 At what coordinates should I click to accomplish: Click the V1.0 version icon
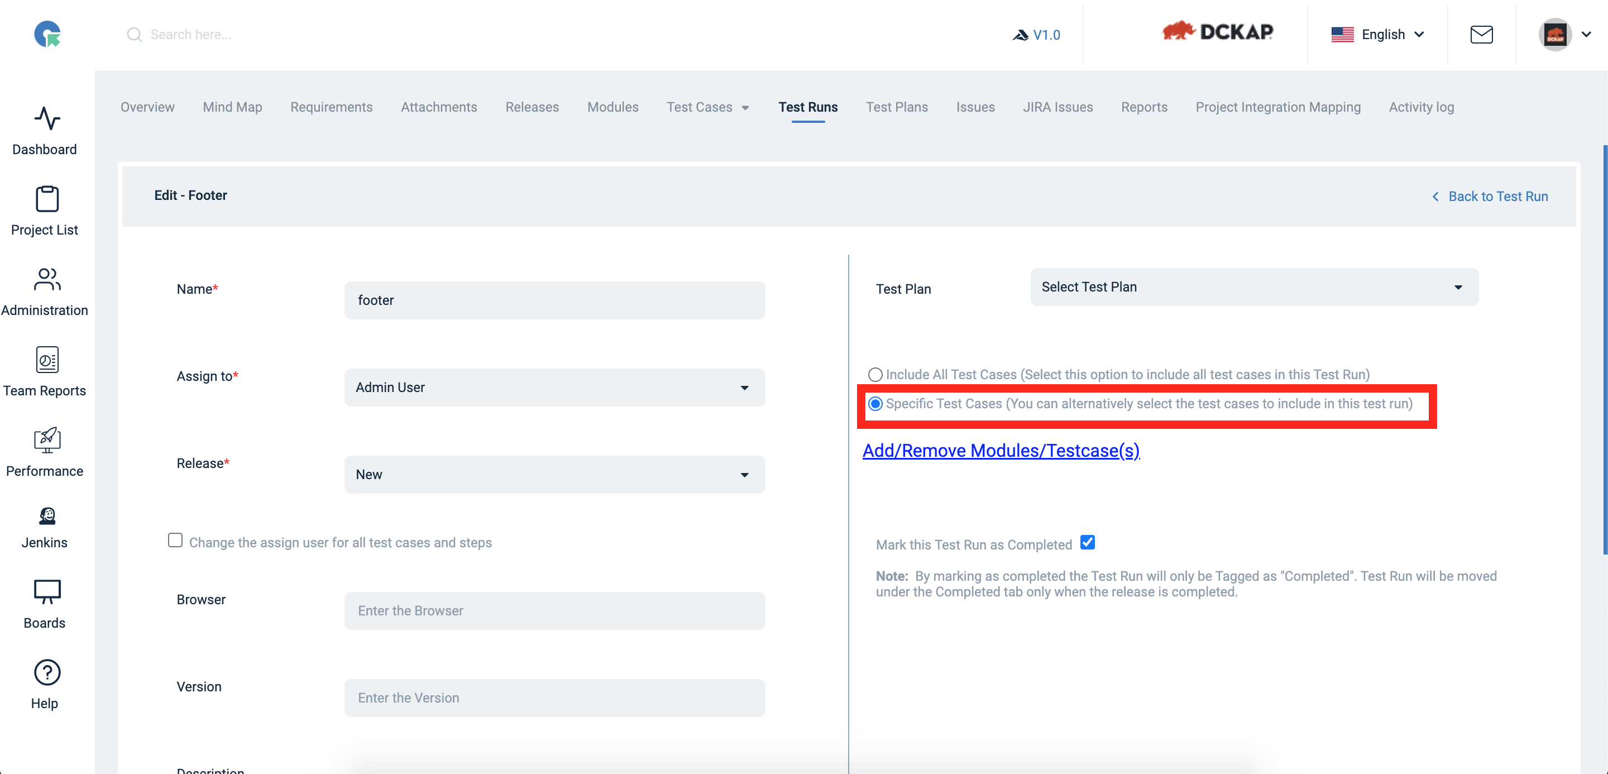pyautogui.click(x=1020, y=35)
